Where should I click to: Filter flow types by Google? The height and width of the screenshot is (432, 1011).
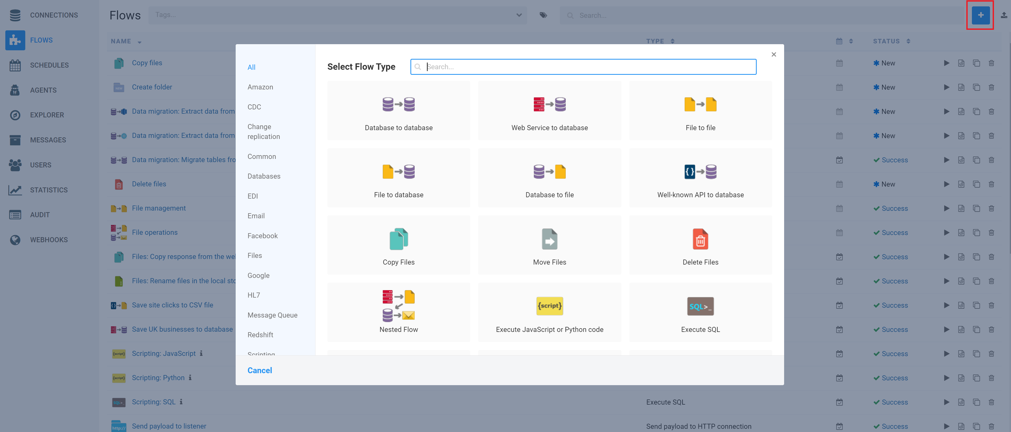[258, 276]
